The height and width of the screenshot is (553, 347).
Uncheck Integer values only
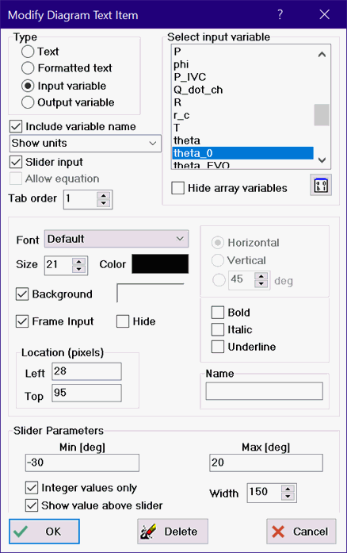point(32,488)
